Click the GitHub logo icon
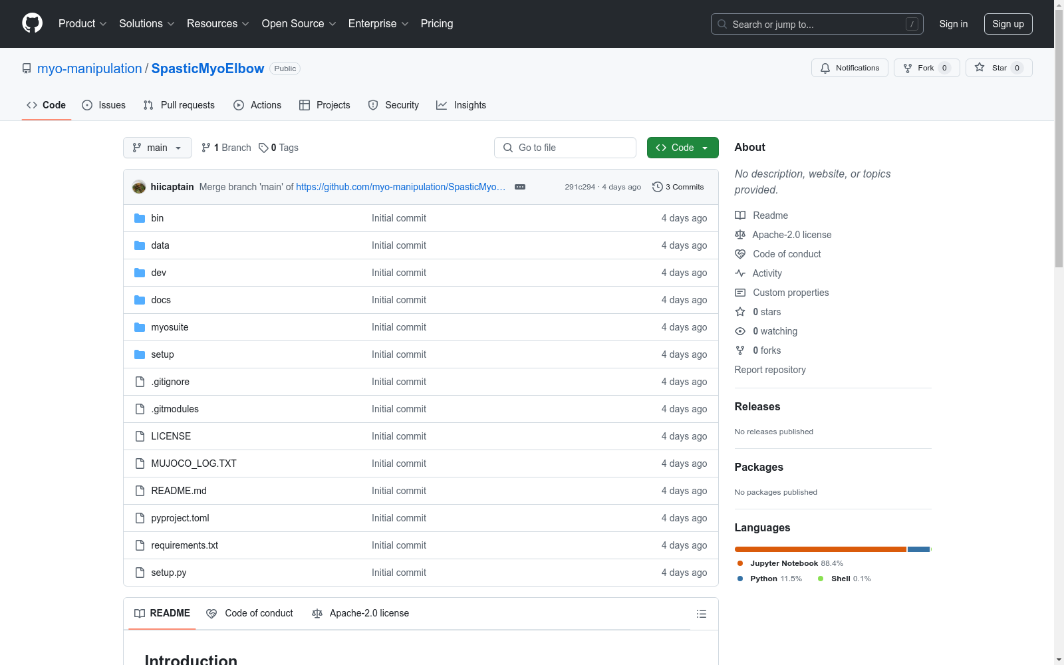Screen dimensions: 1064x665 click(x=32, y=23)
